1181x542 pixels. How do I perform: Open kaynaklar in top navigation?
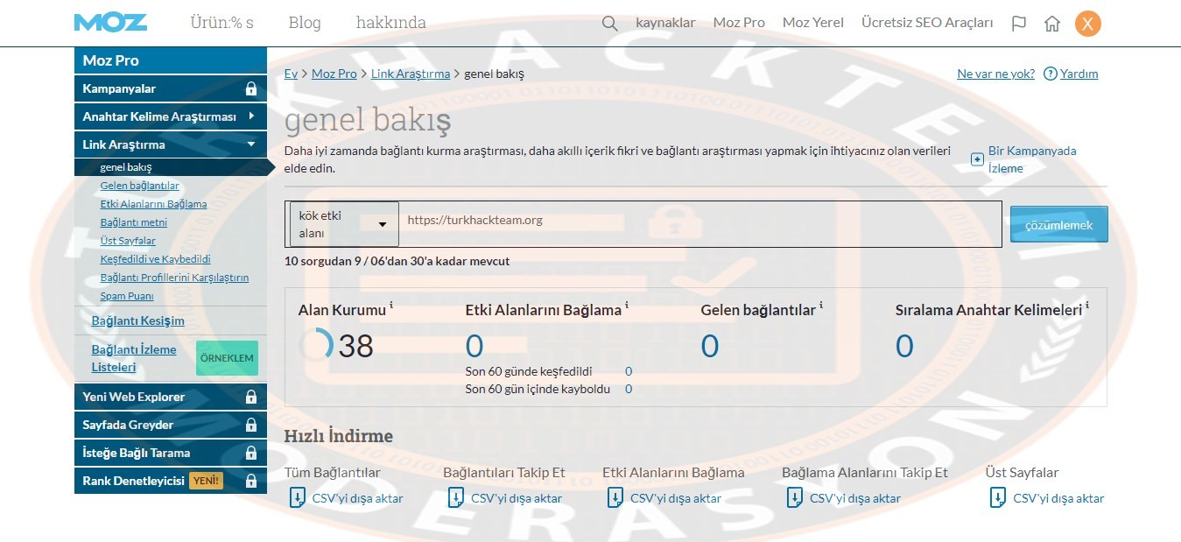tap(665, 23)
